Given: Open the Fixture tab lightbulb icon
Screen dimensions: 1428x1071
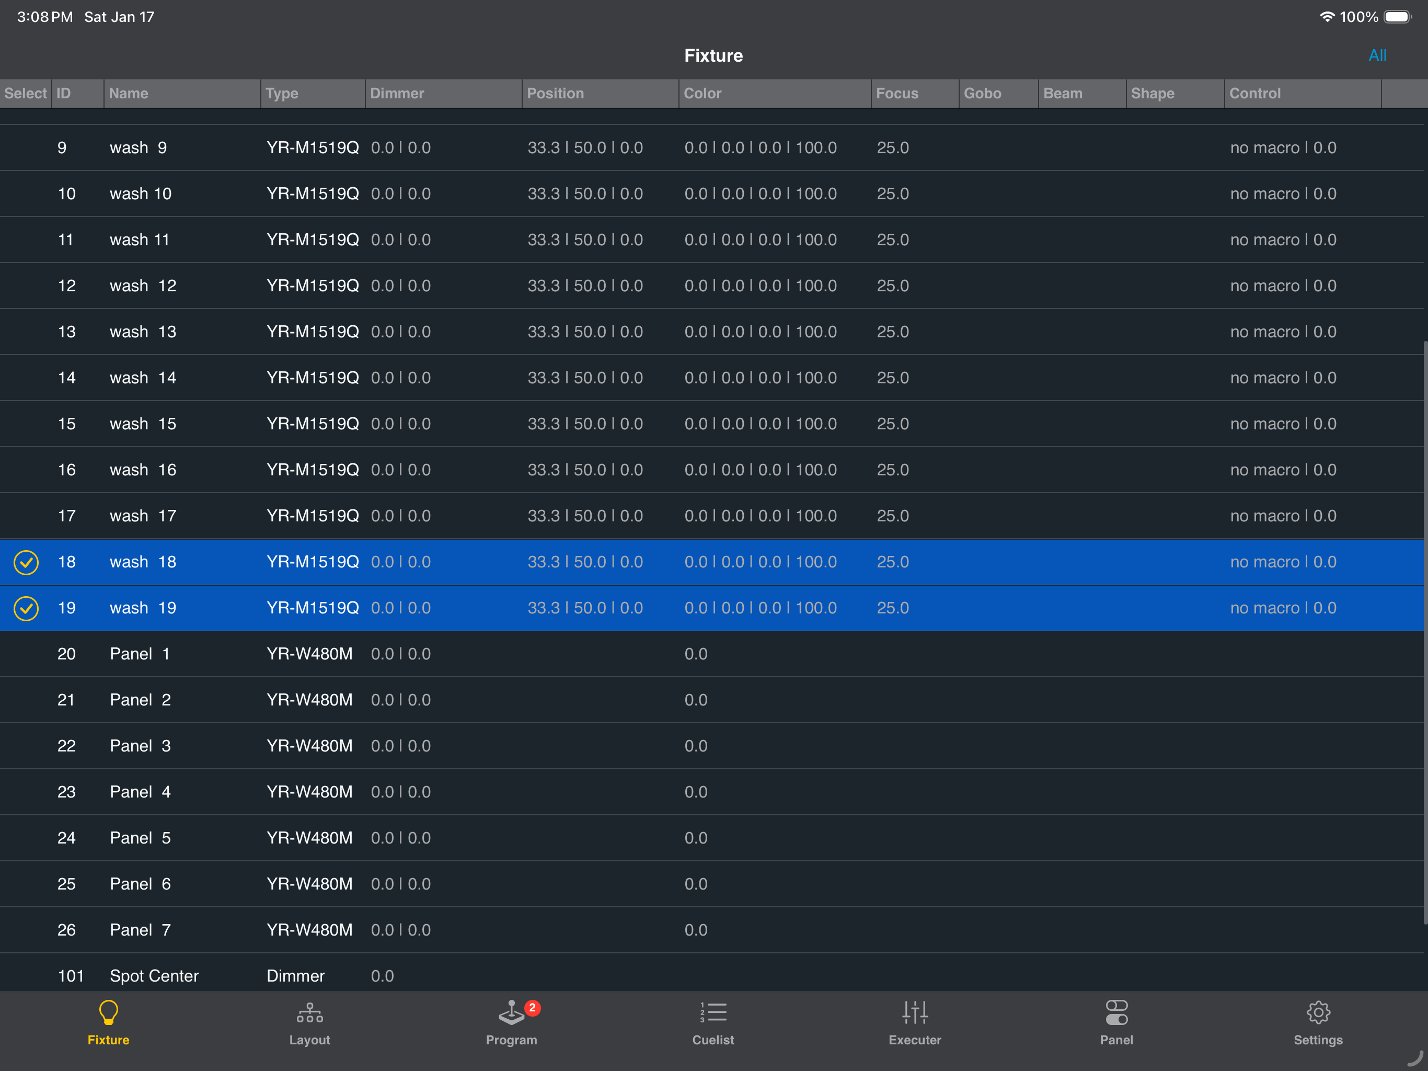Looking at the screenshot, I should (108, 1012).
